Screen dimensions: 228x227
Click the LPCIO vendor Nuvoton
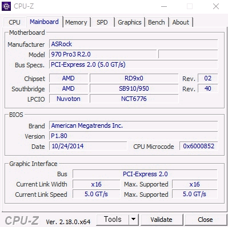click(69, 99)
